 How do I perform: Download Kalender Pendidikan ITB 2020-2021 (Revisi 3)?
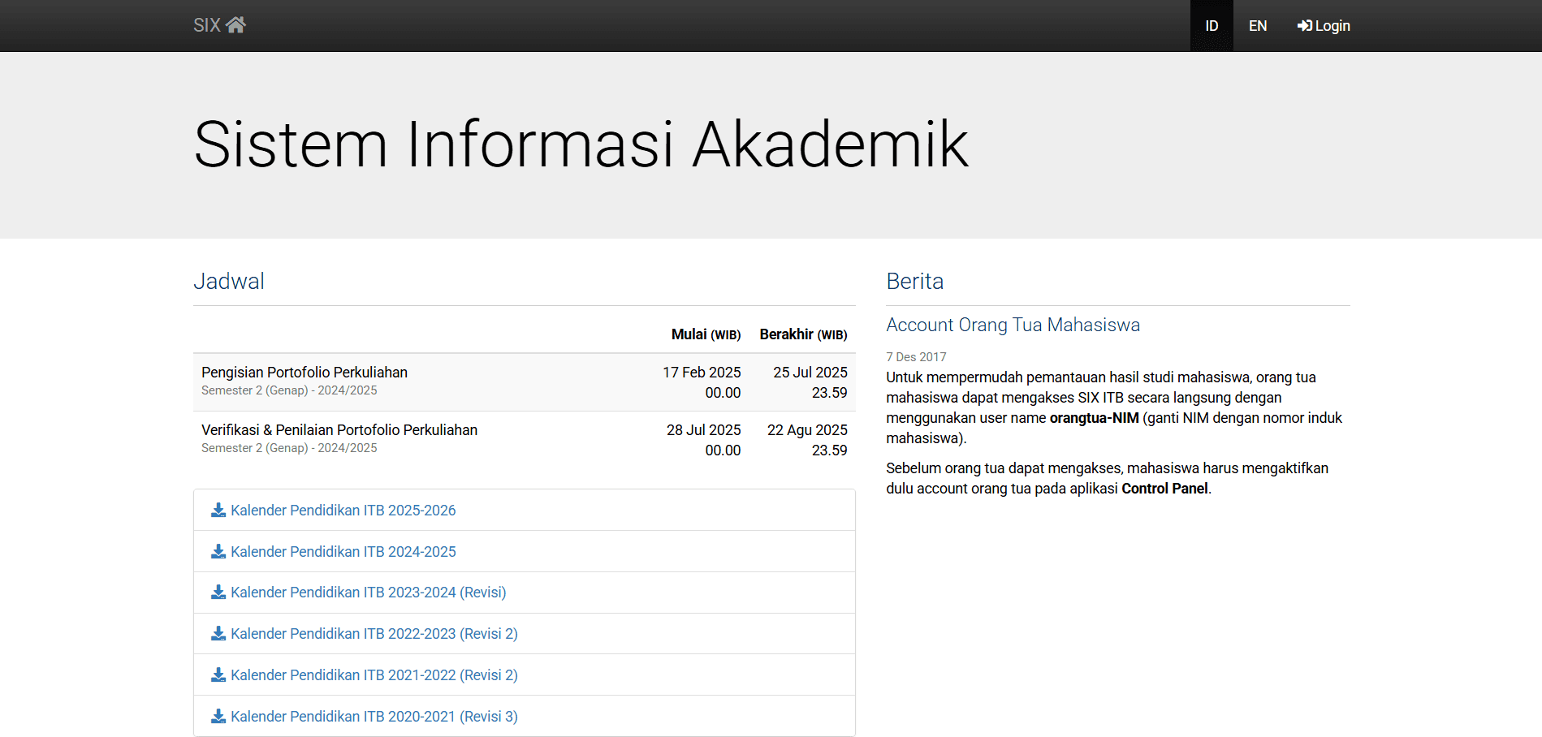(374, 717)
